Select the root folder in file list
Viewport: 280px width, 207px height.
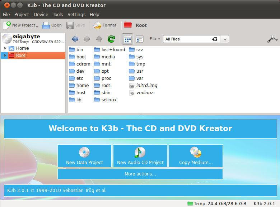[x=102, y=85]
